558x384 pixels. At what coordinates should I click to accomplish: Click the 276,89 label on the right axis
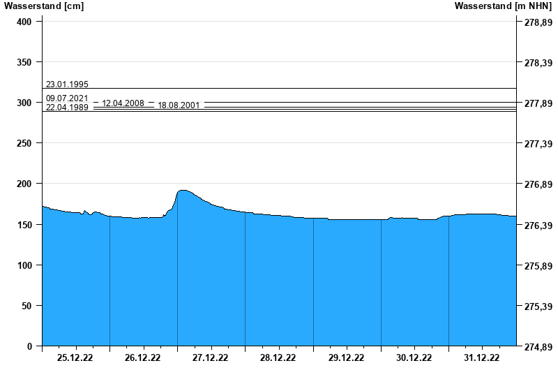click(538, 184)
